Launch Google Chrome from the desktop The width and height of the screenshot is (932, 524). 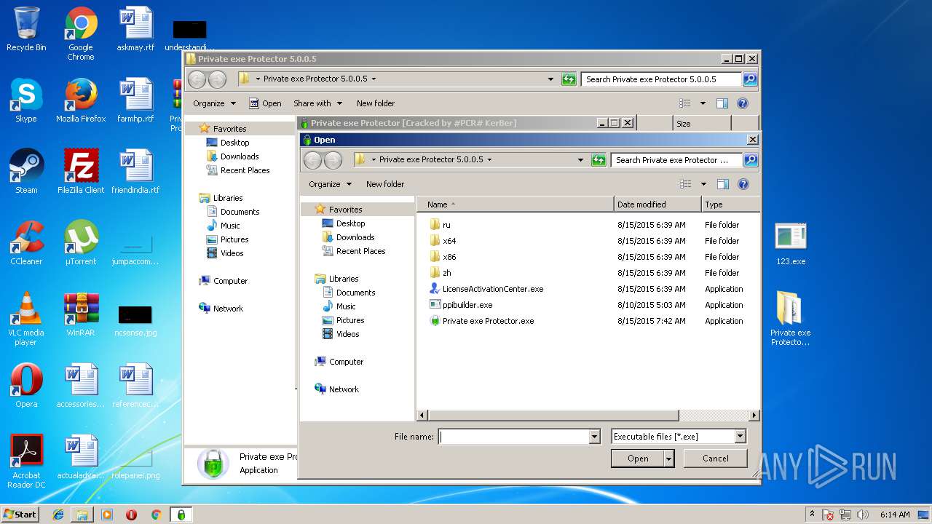pyautogui.click(x=81, y=33)
